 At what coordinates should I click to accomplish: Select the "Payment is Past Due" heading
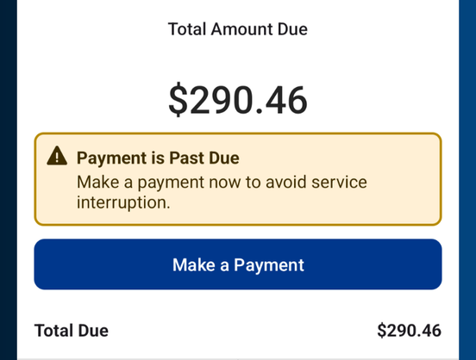[x=158, y=158]
